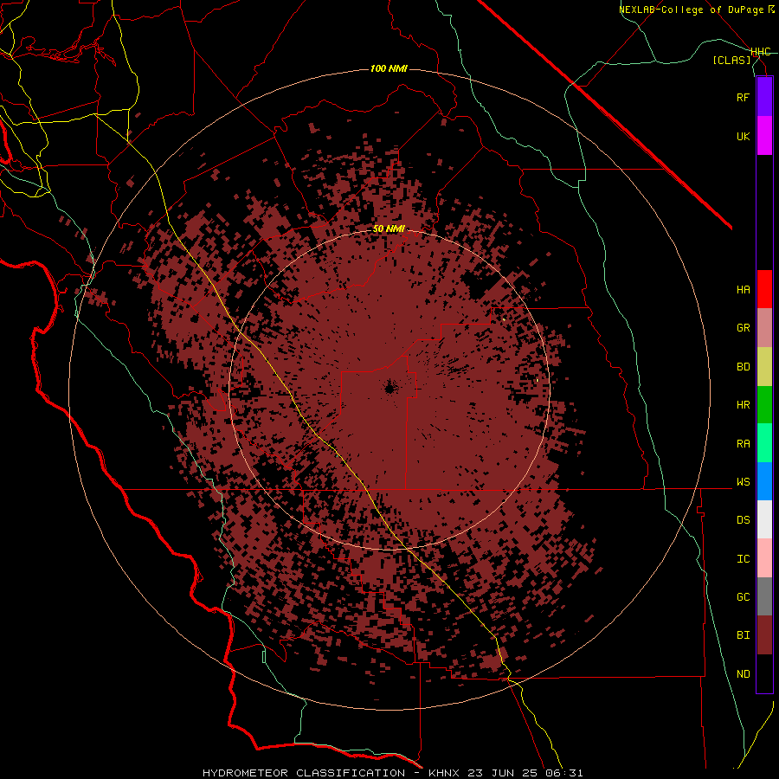Click the 50 NMI range ring label
Viewport: 779px width, 779px height.
[389, 229]
